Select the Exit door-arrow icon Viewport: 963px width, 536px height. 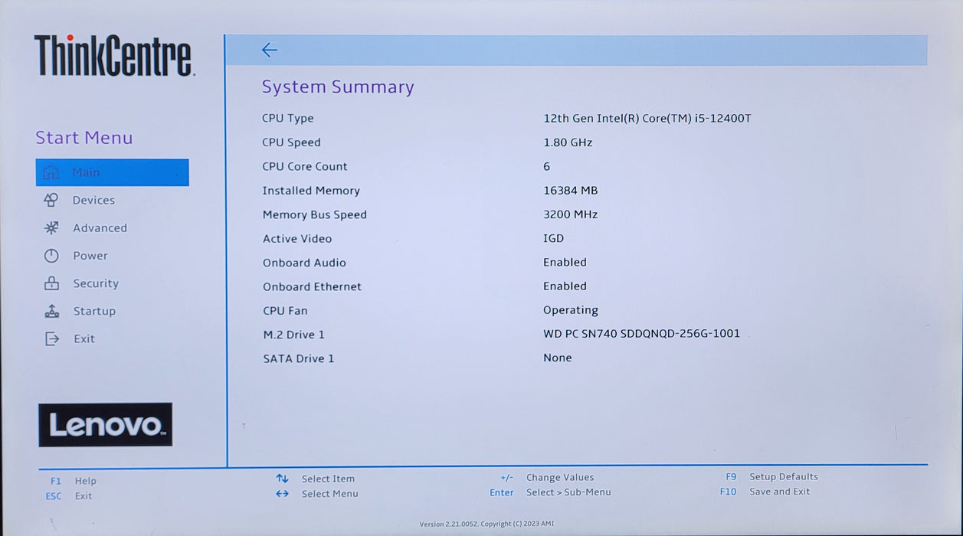[x=51, y=338]
